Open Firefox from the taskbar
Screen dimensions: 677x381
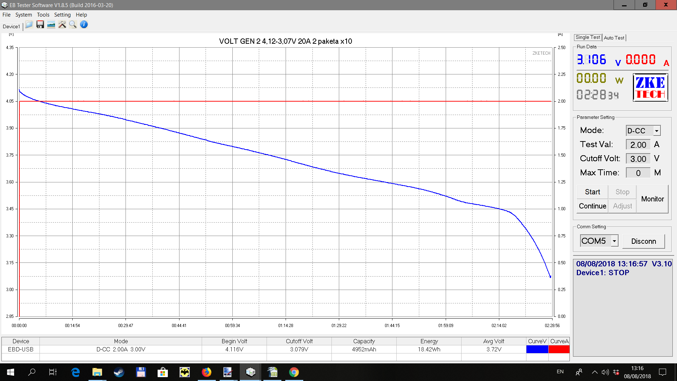[206, 372]
